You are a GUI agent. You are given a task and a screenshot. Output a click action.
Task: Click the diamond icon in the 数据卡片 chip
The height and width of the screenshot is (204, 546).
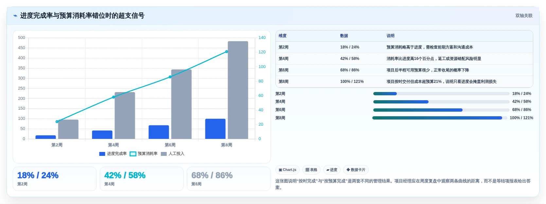348,170
